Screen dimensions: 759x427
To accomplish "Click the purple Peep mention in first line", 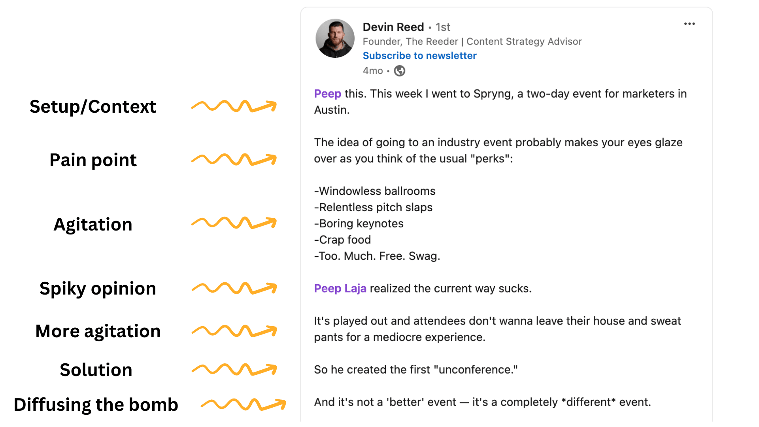I will click(327, 94).
